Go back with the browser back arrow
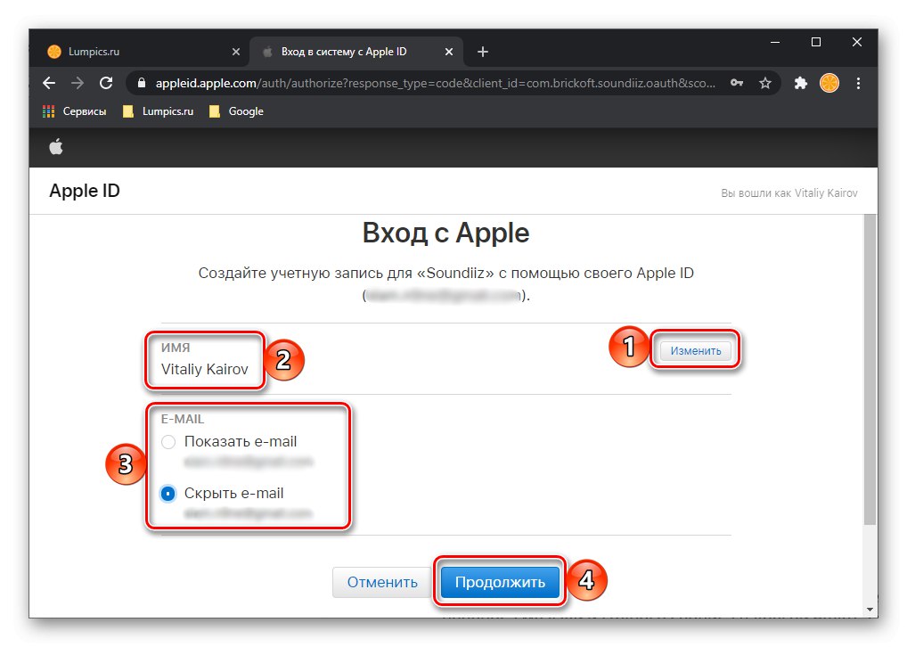This screenshot has height=647, width=907. [49, 84]
